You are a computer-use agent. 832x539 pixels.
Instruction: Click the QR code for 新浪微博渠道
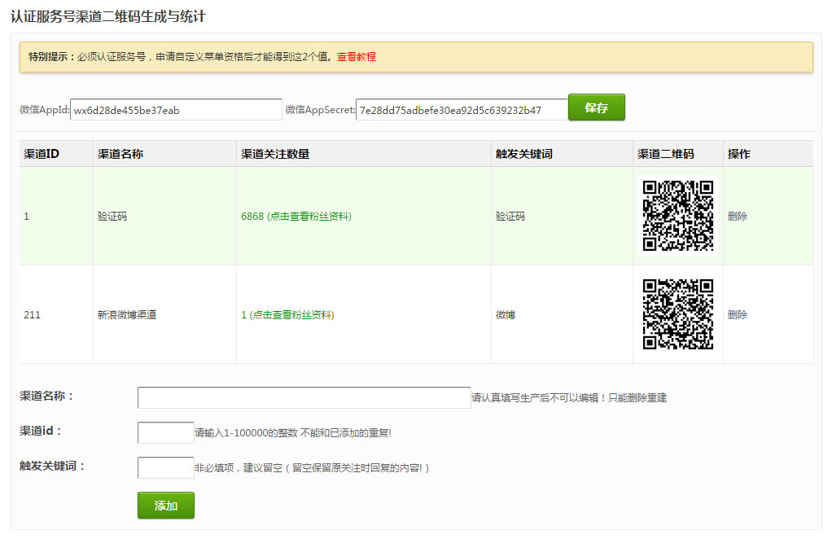(678, 314)
